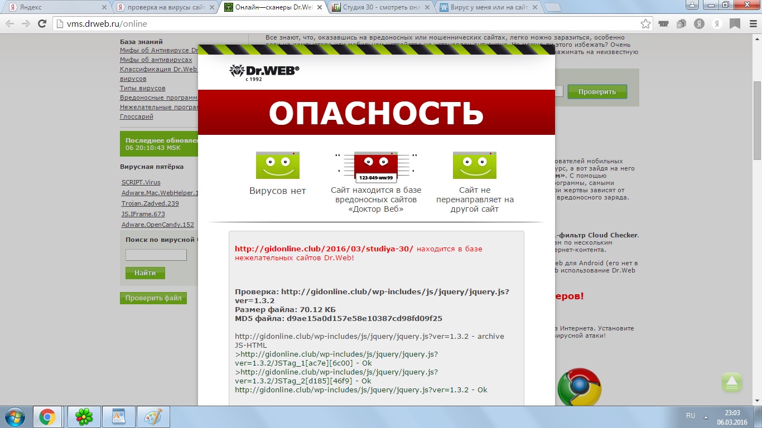762x428 pixels.
Task: Click the green scroll-to-top arrow button
Action: (x=732, y=382)
